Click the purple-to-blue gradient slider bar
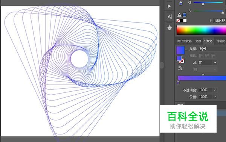Viewport: 226px width, 142px height. [202, 78]
